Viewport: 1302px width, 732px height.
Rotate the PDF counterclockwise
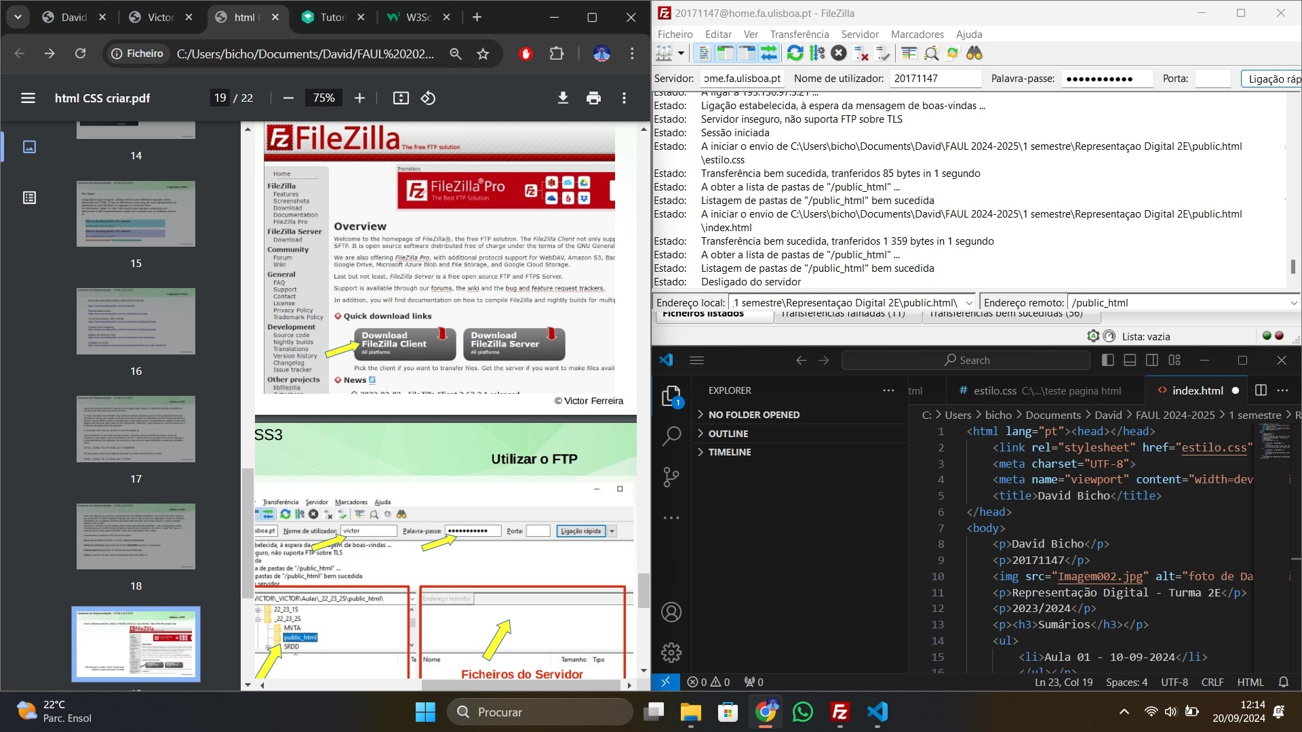pos(428,98)
